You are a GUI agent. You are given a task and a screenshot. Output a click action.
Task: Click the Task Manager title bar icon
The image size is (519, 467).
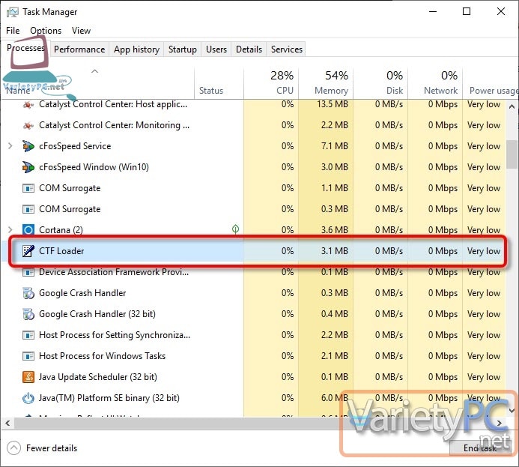(x=13, y=12)
